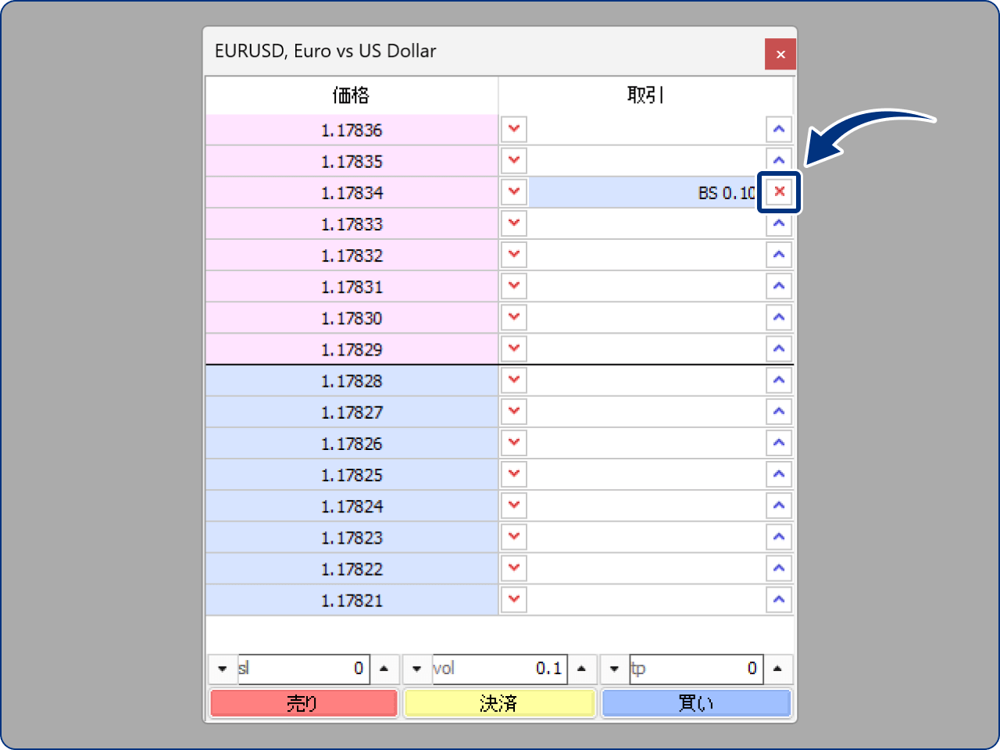1000x750 pixels.
Task: Cancel the BS 0.10 order via red X icon
Action: click(x=779, y=191)
